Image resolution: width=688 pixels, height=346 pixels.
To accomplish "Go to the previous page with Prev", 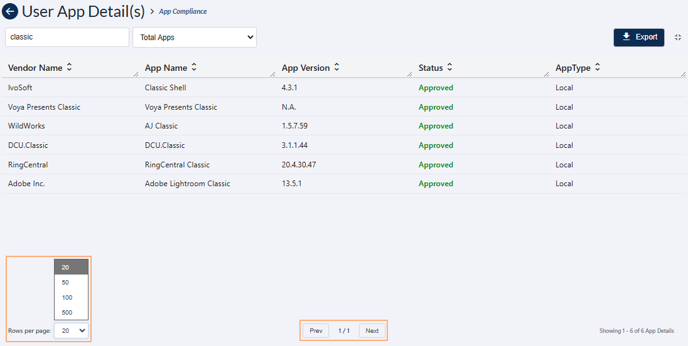I will point(316,331).
